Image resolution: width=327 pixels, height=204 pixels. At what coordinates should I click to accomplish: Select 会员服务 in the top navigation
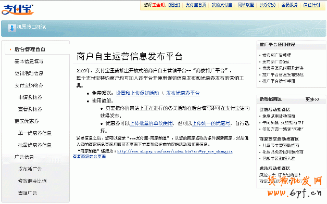coord(290,5)
